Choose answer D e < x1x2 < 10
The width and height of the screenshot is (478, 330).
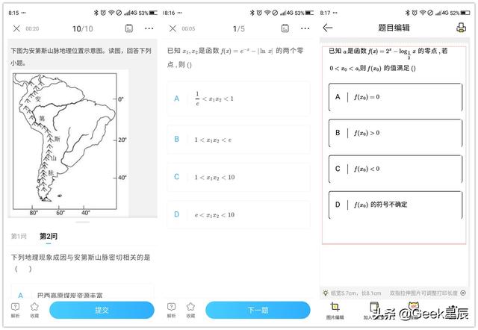pyautogui.click(x=239, y=215)
